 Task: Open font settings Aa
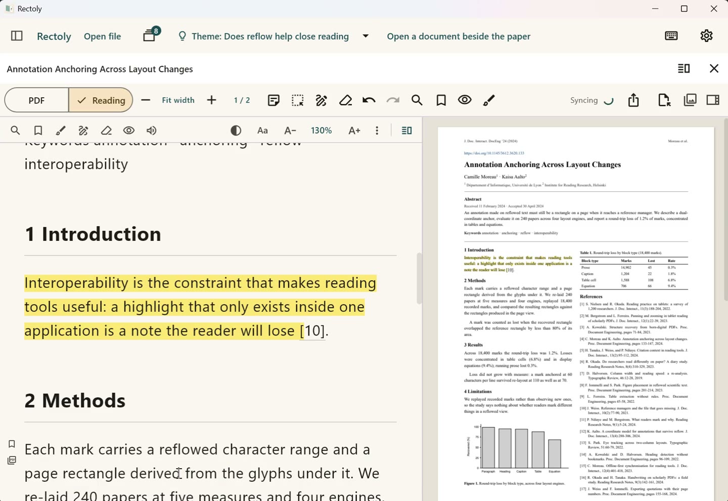[262, 131]
